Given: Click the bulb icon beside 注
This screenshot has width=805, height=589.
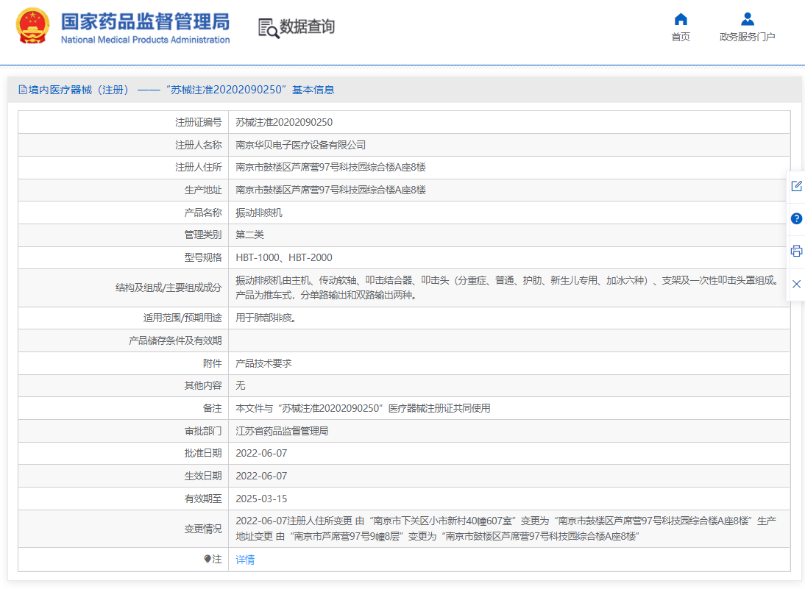Looking at the screenshot, I should (x=208, y=559).
